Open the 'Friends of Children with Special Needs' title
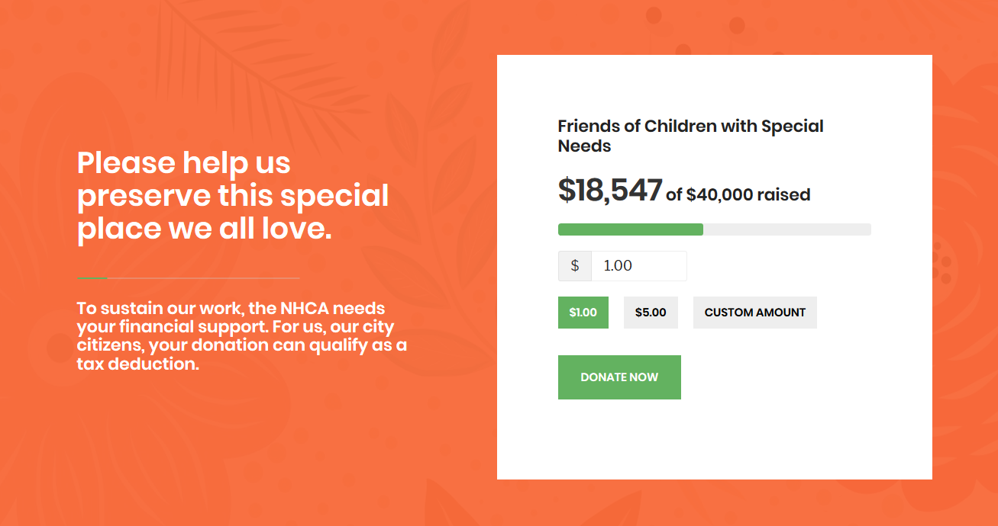 (x=691, y=136)
